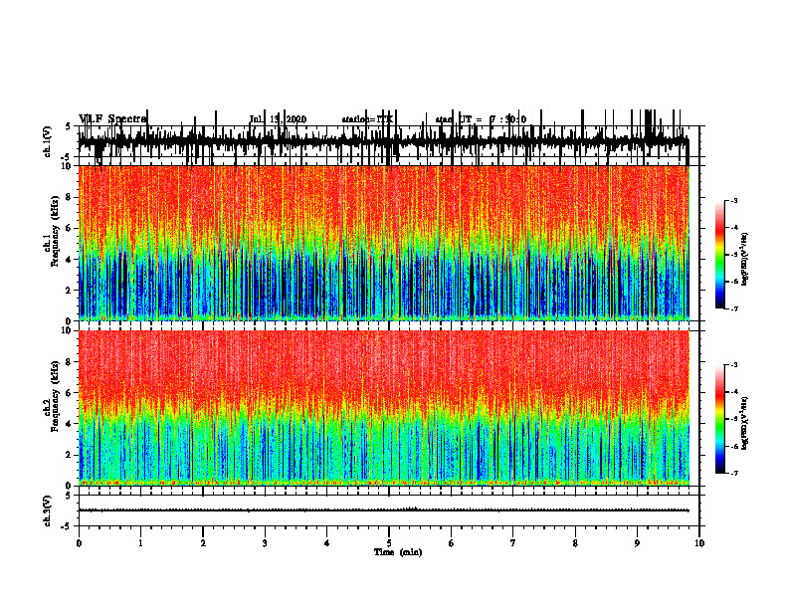Click the '10' kHz tick on ch.1 frequency axis

point(67,166)
